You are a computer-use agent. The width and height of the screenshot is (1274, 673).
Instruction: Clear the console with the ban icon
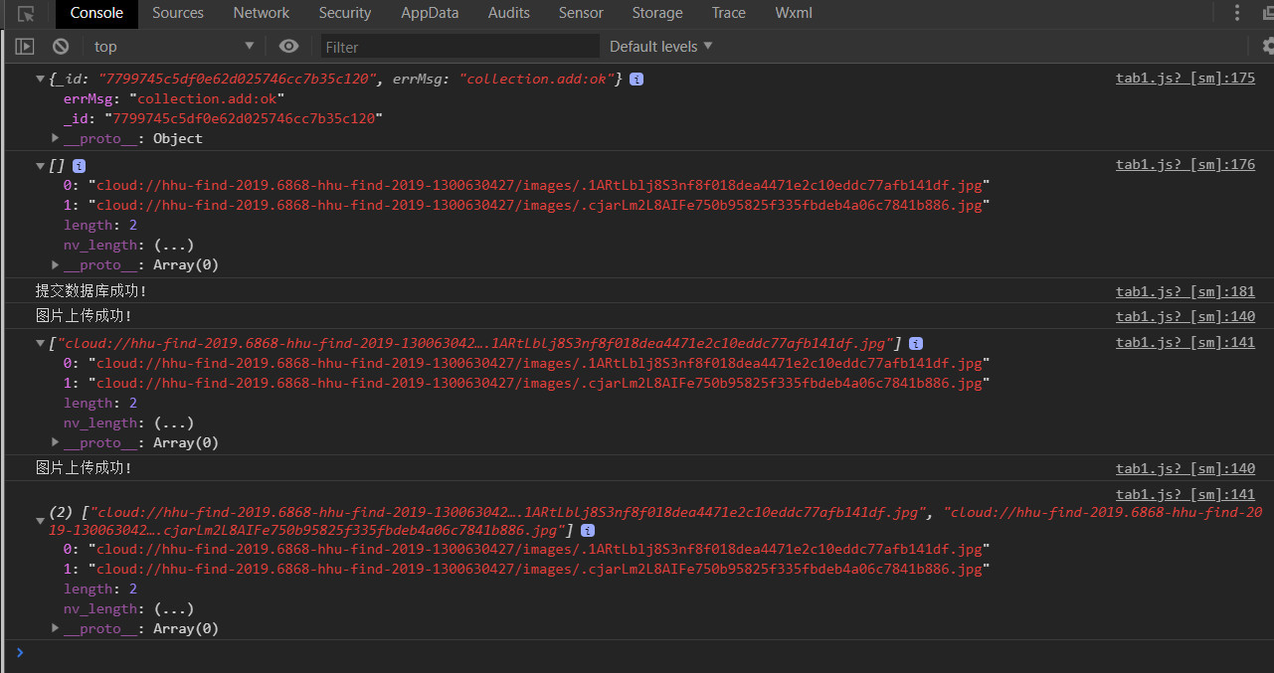(x=61, y=46)
